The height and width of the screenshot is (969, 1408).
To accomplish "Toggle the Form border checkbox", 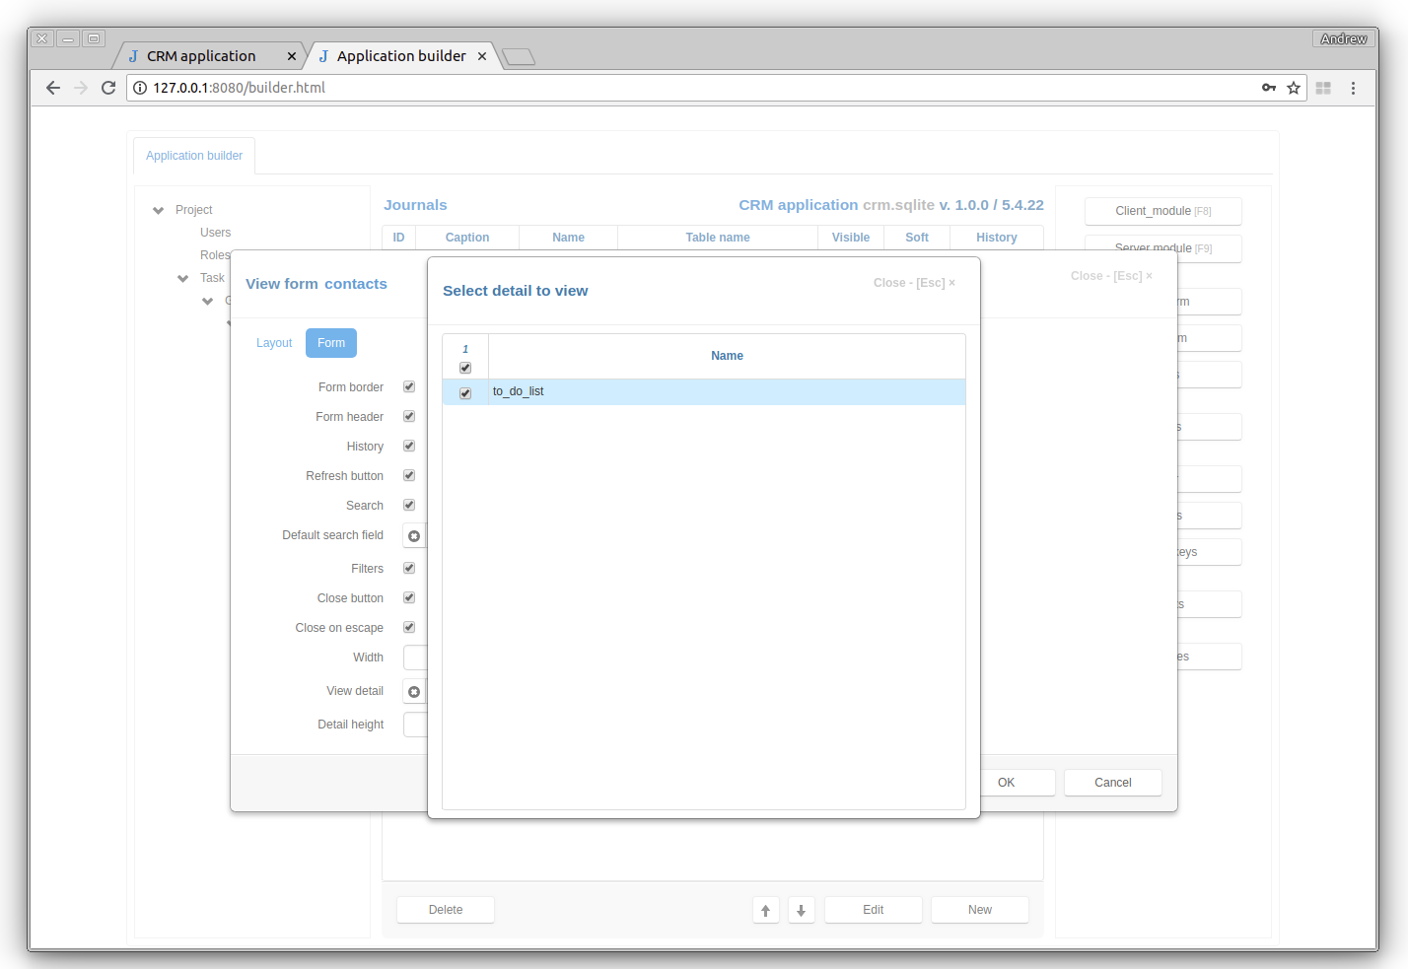I will tap(409, 387).
